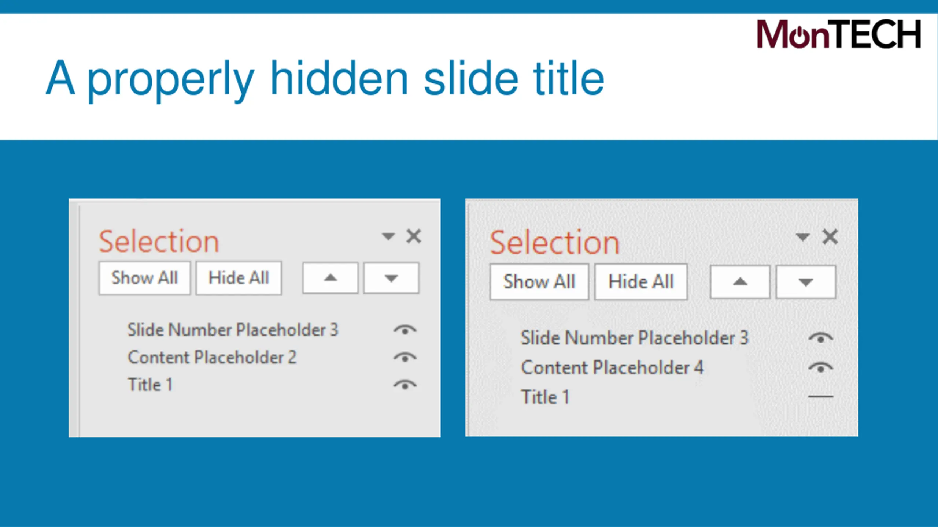The width and height of the screenshot is (938, 527).
Task: Open left Selection pane options dropdown
Action: coord(388,236)
